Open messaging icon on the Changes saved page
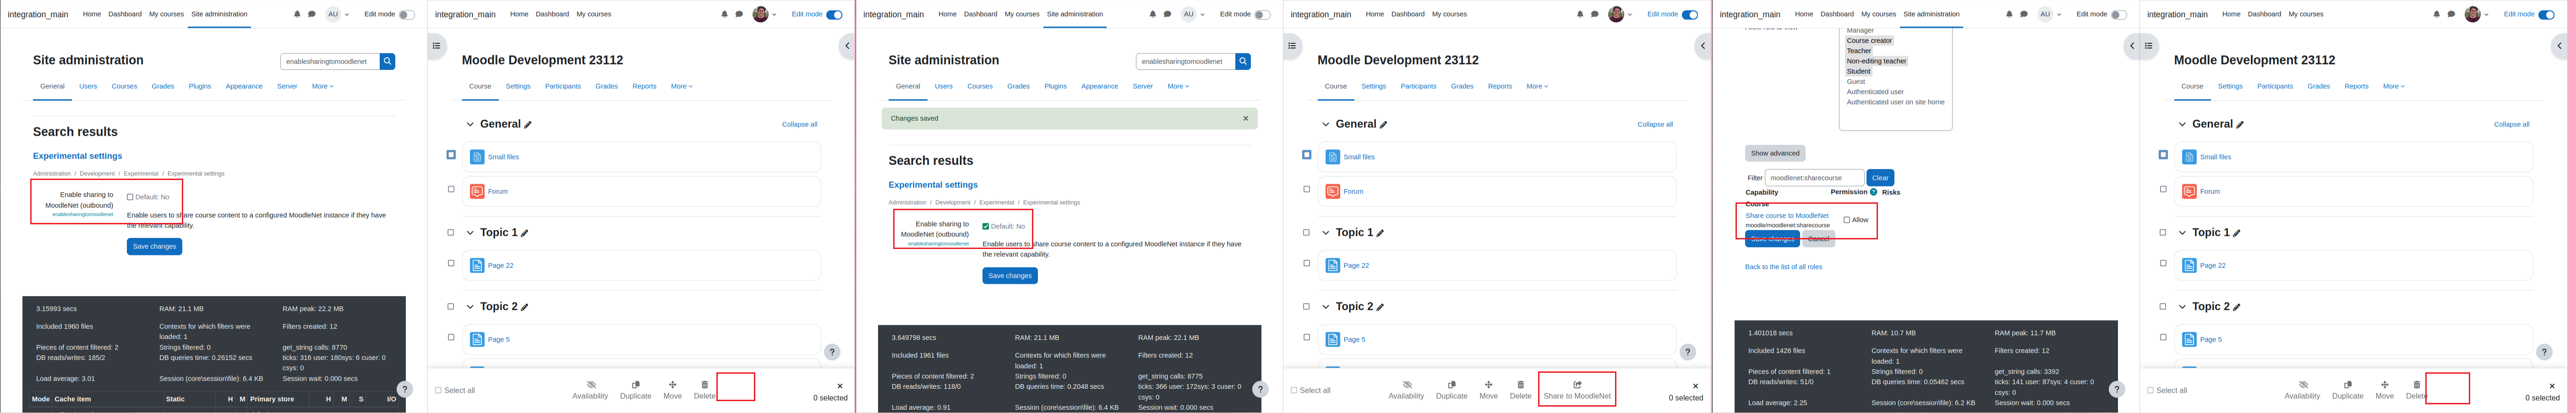The height and width of the screenshot is (413, 2576). pos(1167,14)
